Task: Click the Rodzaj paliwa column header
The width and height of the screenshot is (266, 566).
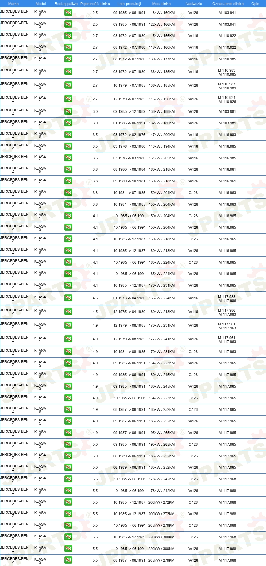Action: coord(66,4)
